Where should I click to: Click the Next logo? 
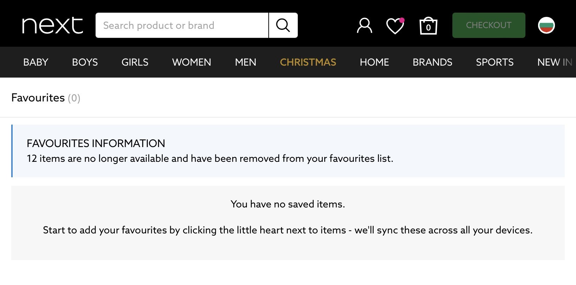(x=53, y=25)
